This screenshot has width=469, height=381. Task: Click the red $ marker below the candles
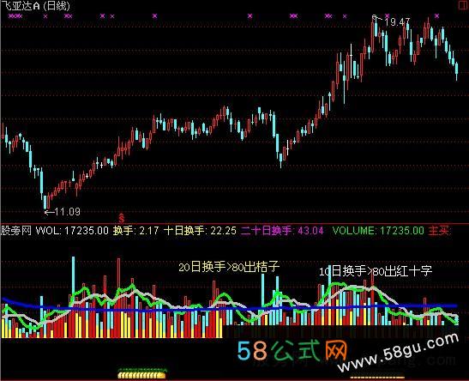click(x=121, y=218)
